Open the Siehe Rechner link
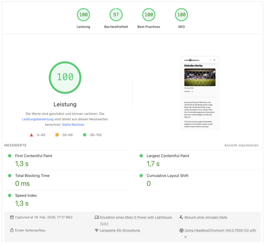Viewport: 266px width, 243px height. point(74,125)
